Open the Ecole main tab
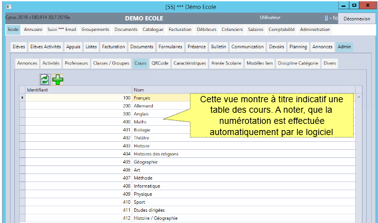378x223 pixels. point(13,29)
